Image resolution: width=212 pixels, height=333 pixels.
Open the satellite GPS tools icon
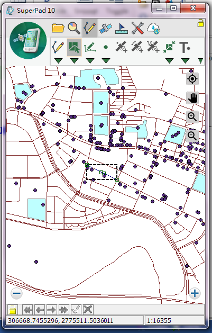(106, 28)
